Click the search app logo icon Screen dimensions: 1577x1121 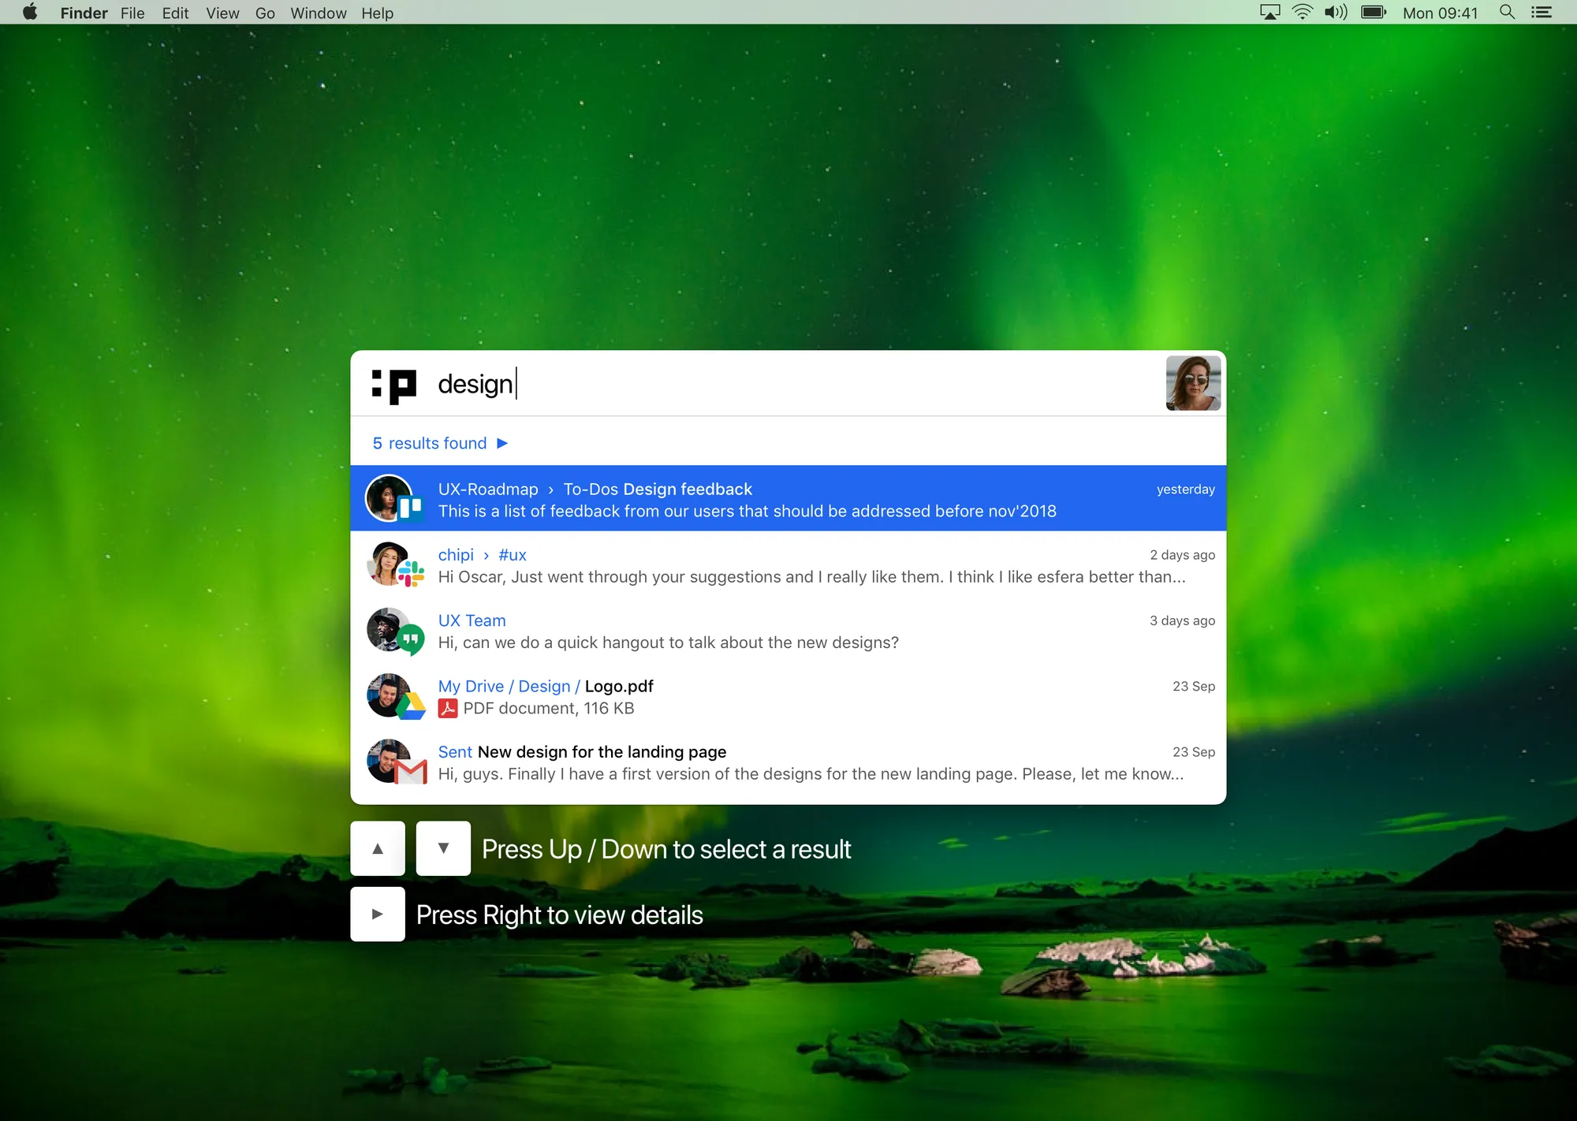pos(393,386)
